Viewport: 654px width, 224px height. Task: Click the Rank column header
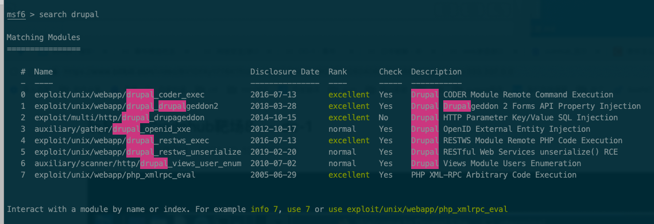click(338, 72)
